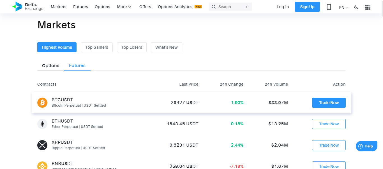Click the Delta Exchange logo
Screen dimensions: 383x169
coord(28,7)
